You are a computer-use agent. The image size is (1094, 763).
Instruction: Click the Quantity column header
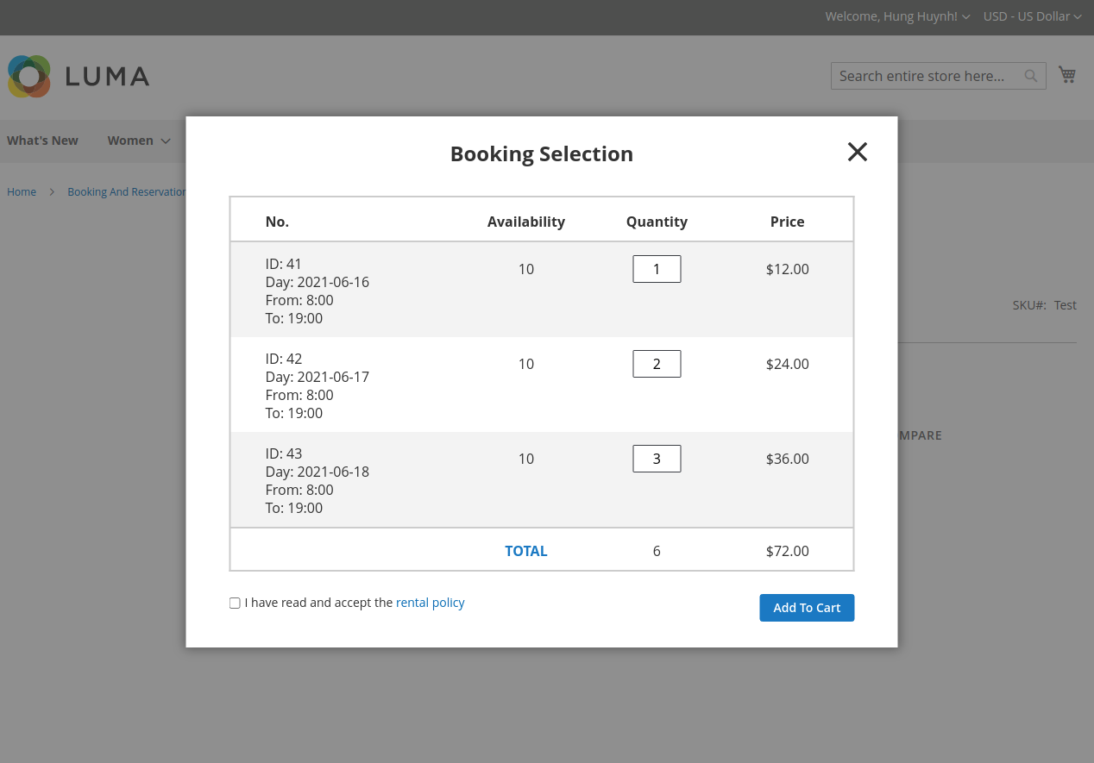coord(657,222)
